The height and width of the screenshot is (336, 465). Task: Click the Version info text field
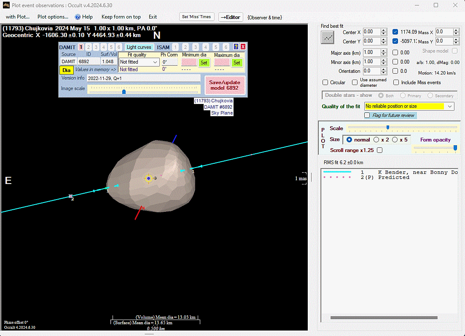point(143,78)
